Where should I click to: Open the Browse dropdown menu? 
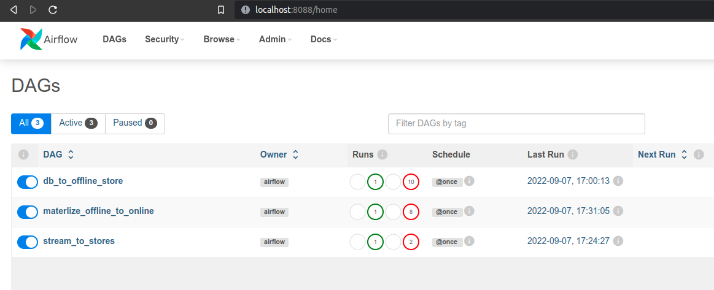pos(222,39)
